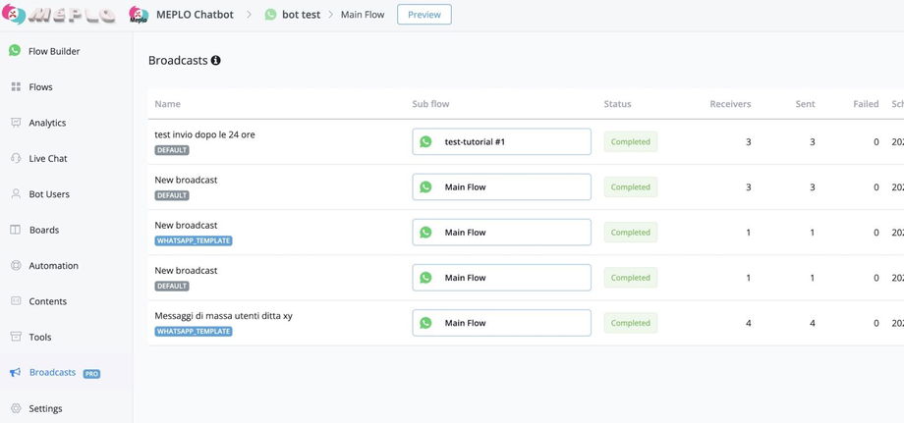Open the 'test invio dopo le 24 ore' broadcast
Viewport: 904px width, 423px height.
pos(204,134)
